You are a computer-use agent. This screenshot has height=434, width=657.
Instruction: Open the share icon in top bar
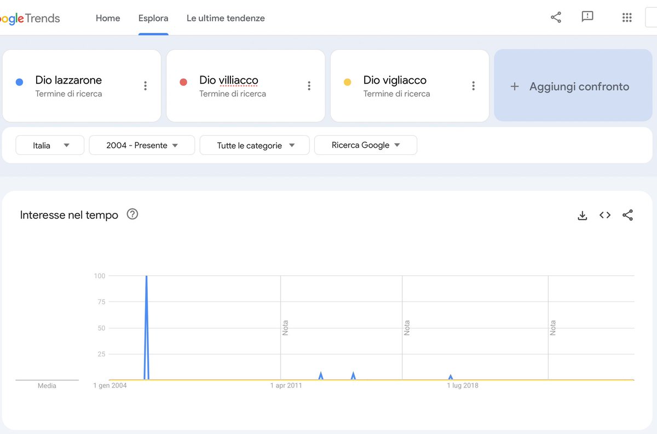click(x=556, y=18)
